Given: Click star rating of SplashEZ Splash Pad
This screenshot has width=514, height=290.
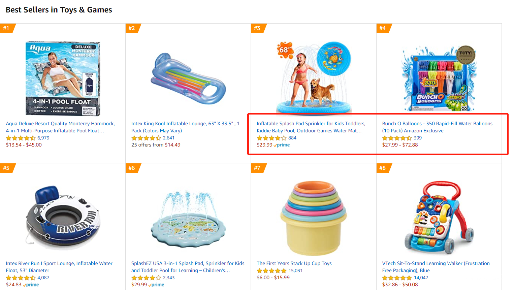Looking at the screenshot, I should click(146, 278).
